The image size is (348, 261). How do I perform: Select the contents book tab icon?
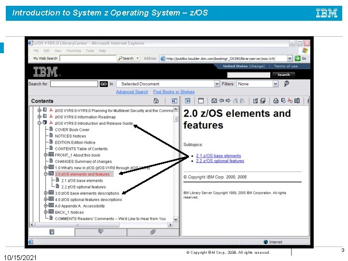(x=52, y=232)
